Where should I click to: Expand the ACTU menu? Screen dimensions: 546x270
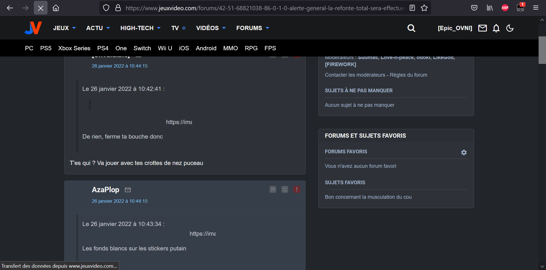point(98,28)
